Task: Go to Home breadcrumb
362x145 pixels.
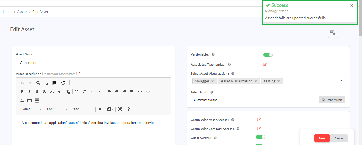Action: 7,12
